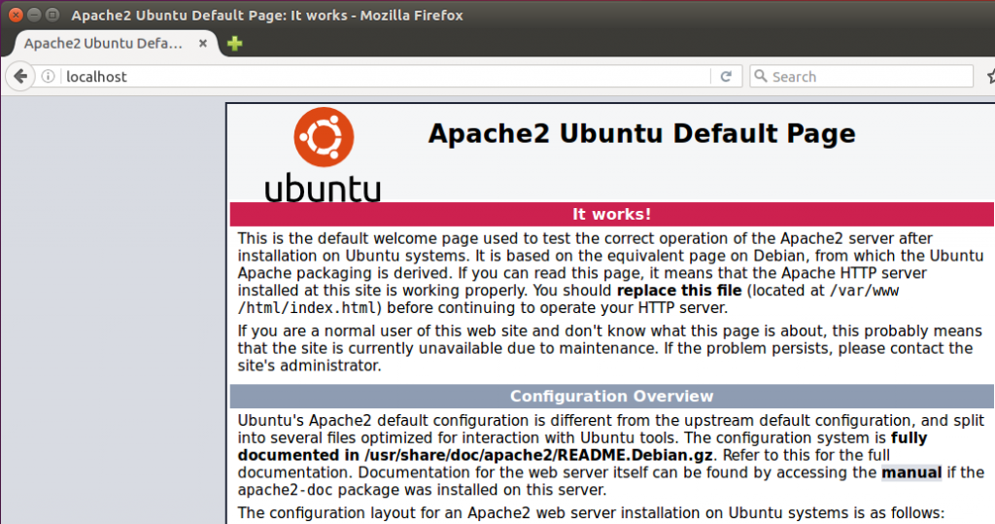This screenshot has height=524, width=995.
Task: Close the Firefox window
Action: [x=15, y=15]
